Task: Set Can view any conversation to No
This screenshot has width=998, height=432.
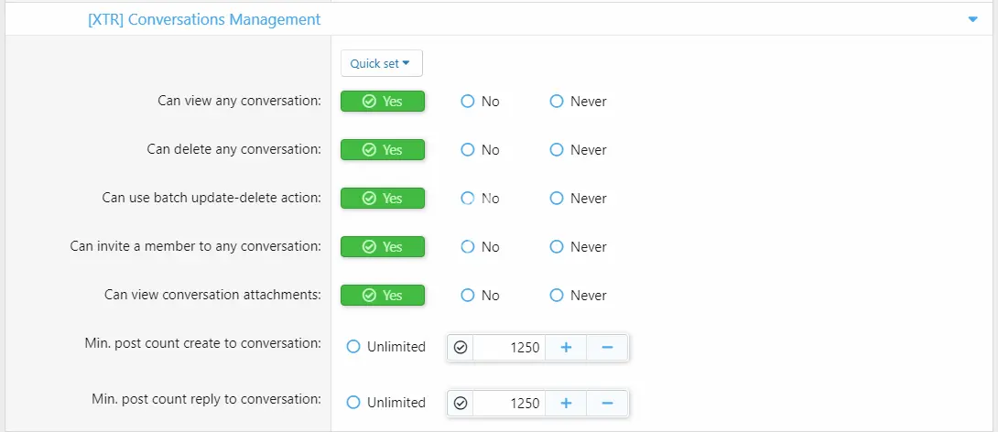Action: (468, 102)
